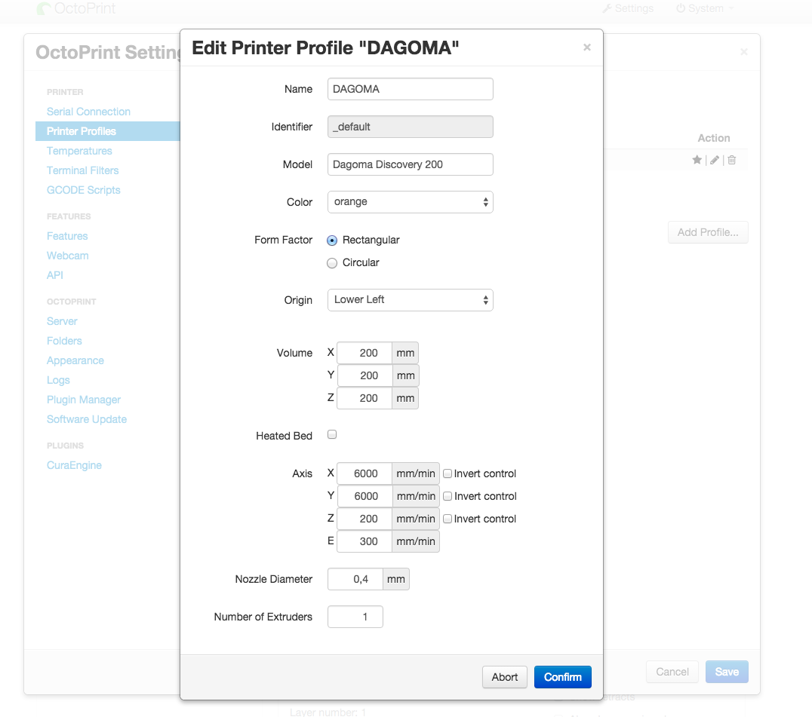This screenshot has width=812, height=717.
Task: Click the Nozzle Diameter input field
Action: [355, 579]
